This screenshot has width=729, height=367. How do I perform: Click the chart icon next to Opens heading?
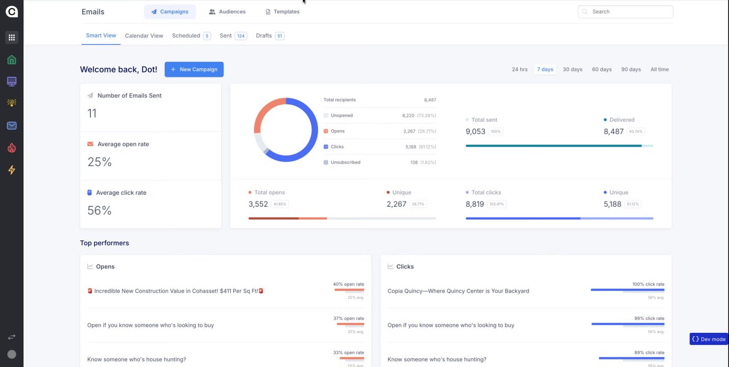[90, 267]
